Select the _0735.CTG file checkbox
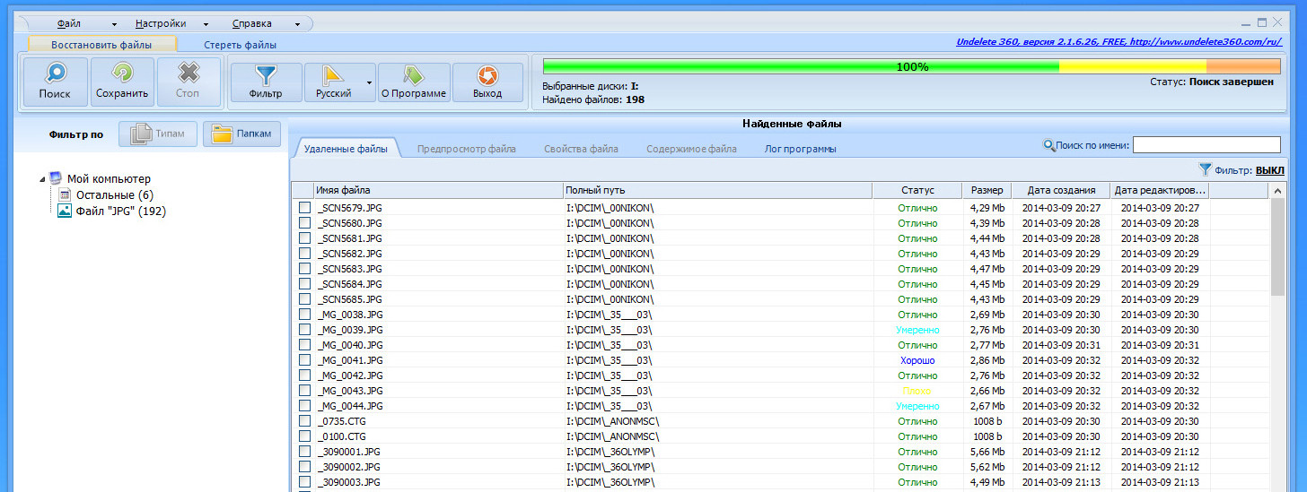The width and height of the screenshot is (1307, 492). (304, 421)
